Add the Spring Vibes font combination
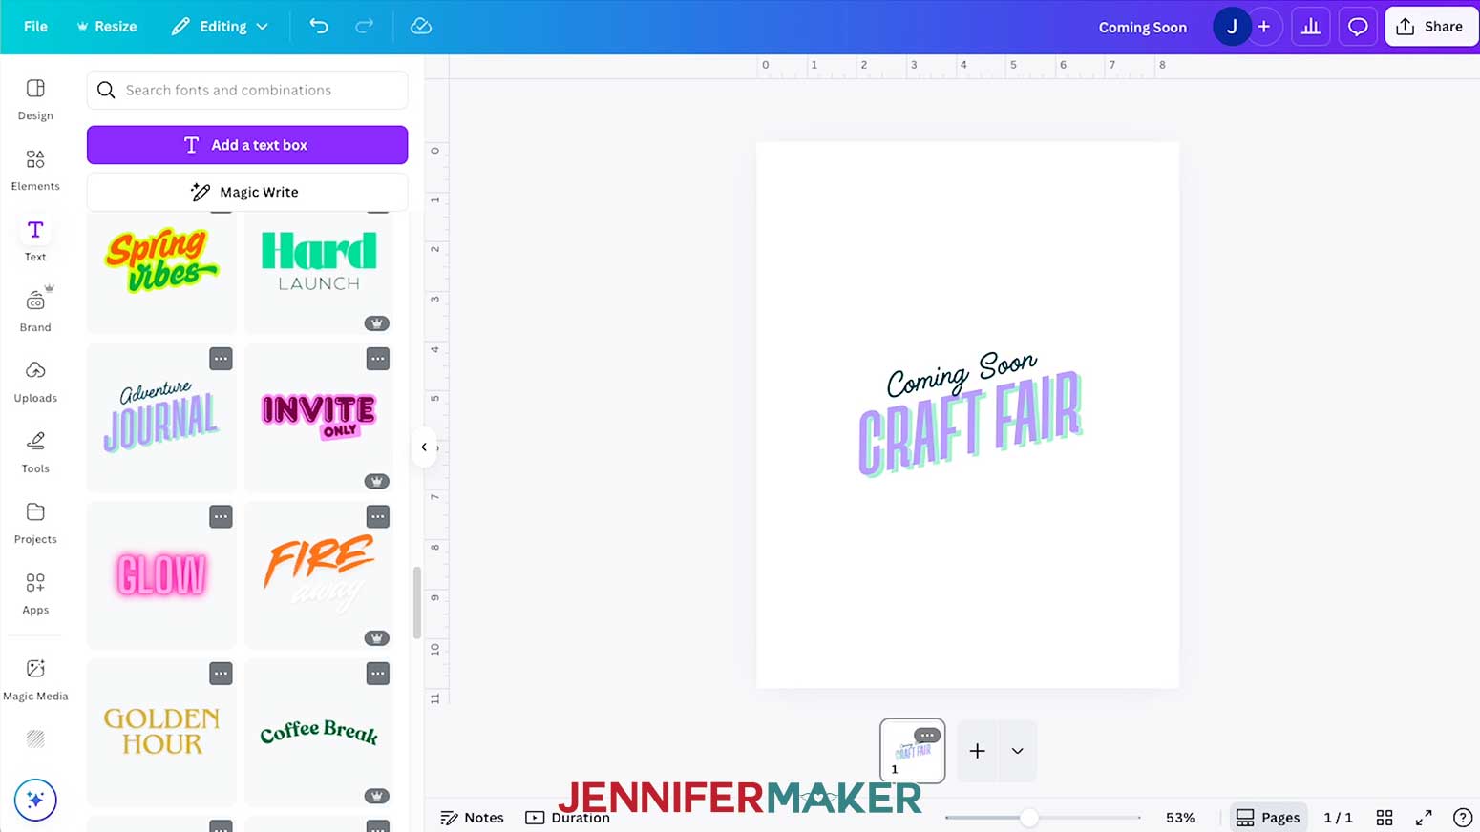 161,260
